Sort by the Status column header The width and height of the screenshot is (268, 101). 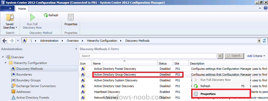click(165, 63)
